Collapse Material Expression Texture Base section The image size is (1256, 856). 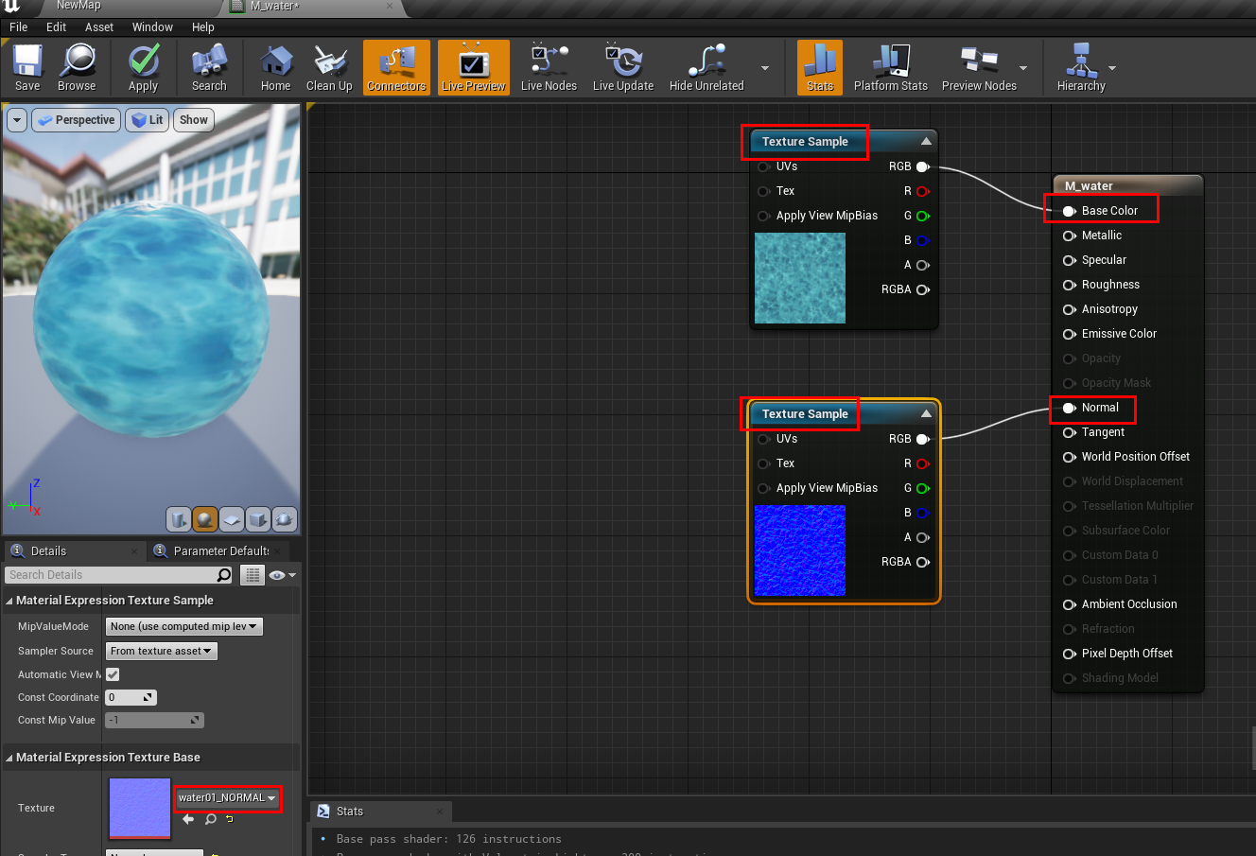click(x=9, y=758)
